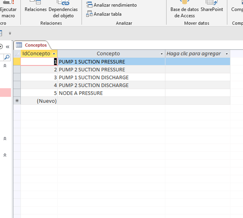This screenshot has height=218, width=243.
Task: Click the new record asterisk row selector
Action: coord(17,101)
